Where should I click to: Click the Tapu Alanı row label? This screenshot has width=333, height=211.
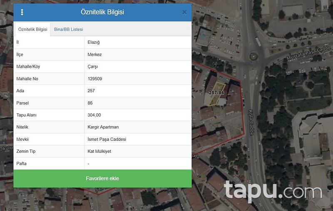tap(26, 115)
